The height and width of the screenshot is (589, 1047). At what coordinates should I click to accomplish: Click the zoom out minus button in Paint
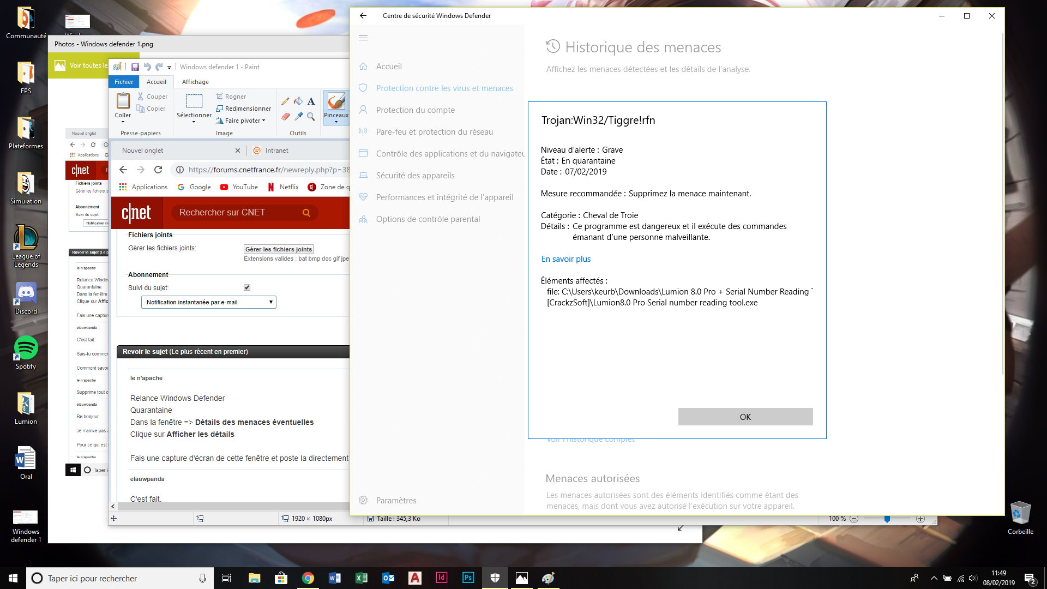click(x=855, y=519)
